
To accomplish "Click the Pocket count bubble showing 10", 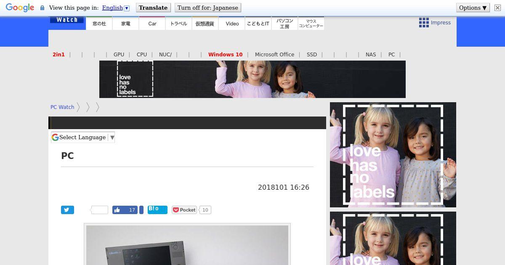I will 205,210.
